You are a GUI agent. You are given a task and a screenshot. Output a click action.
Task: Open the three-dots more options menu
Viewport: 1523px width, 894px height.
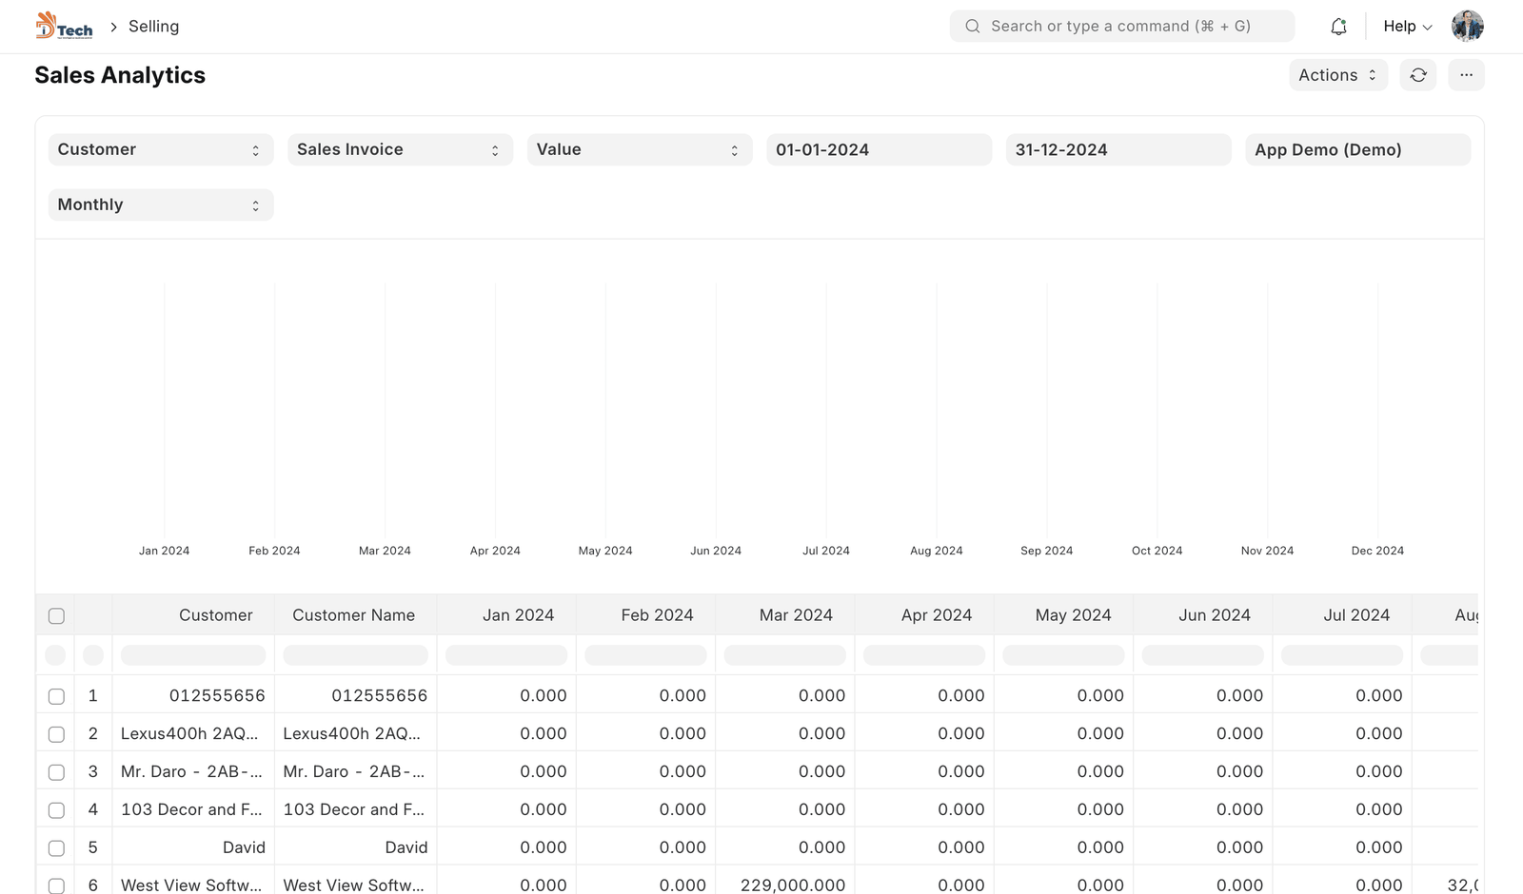click(x=1466, y=75)
